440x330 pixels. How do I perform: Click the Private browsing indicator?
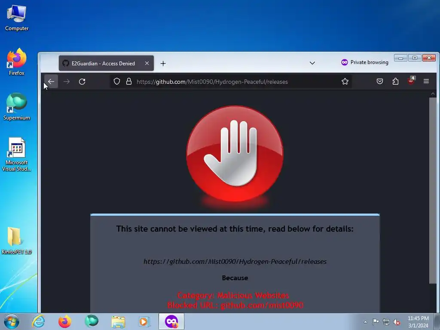(364, 62)
